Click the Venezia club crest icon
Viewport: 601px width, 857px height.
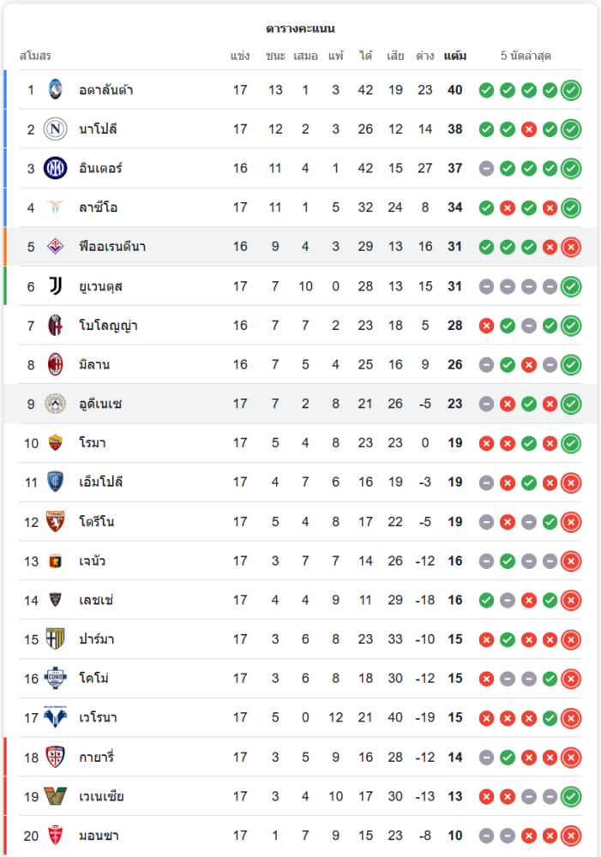pyautogui.click(x=56, y=796)
